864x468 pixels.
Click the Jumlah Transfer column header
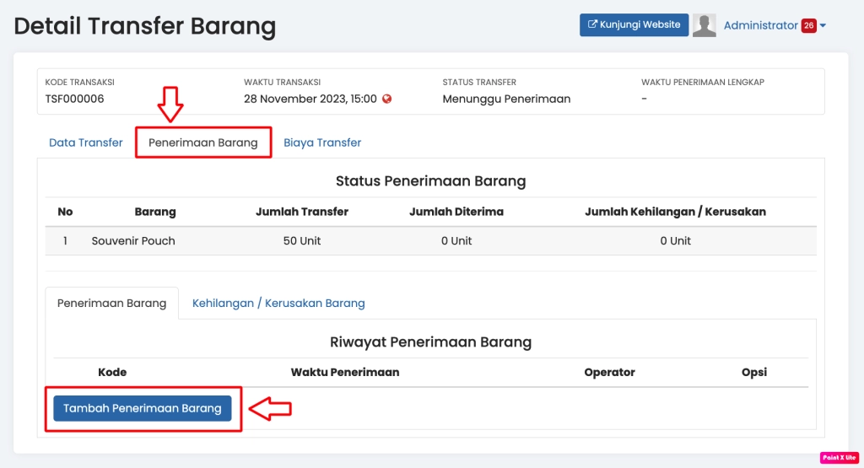pyautogui.click(x=302, y=212)
